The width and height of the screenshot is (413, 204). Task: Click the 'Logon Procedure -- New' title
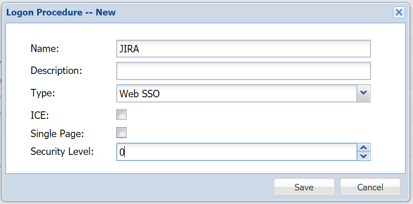point(61,13)
